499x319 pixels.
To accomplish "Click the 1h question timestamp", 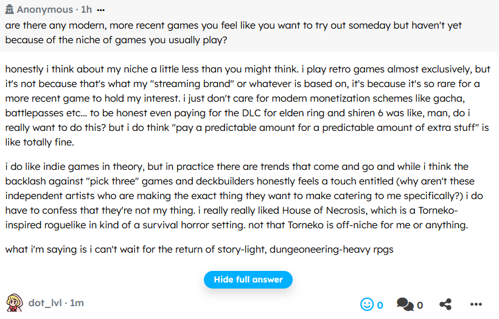I will pos(86,10).
